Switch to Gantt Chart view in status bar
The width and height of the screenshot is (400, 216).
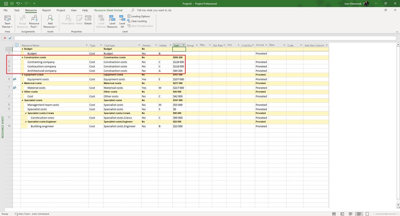(x=334, y=214)
